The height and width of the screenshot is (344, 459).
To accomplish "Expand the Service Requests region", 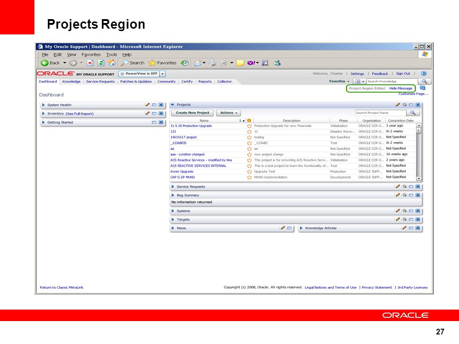I will tap(173, 186).
